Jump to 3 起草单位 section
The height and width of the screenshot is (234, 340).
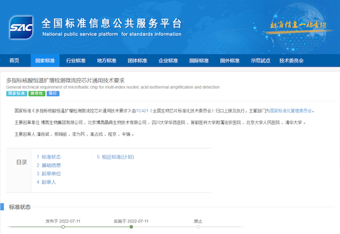49,174
